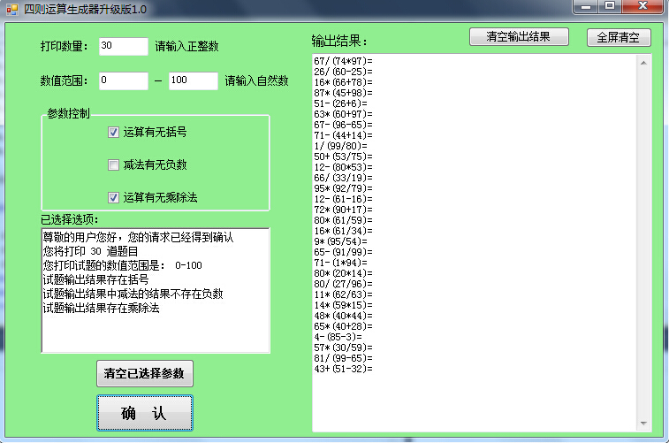Click the output line 80*(20*14)=
669x443 pixels.
tap(343, 273)
